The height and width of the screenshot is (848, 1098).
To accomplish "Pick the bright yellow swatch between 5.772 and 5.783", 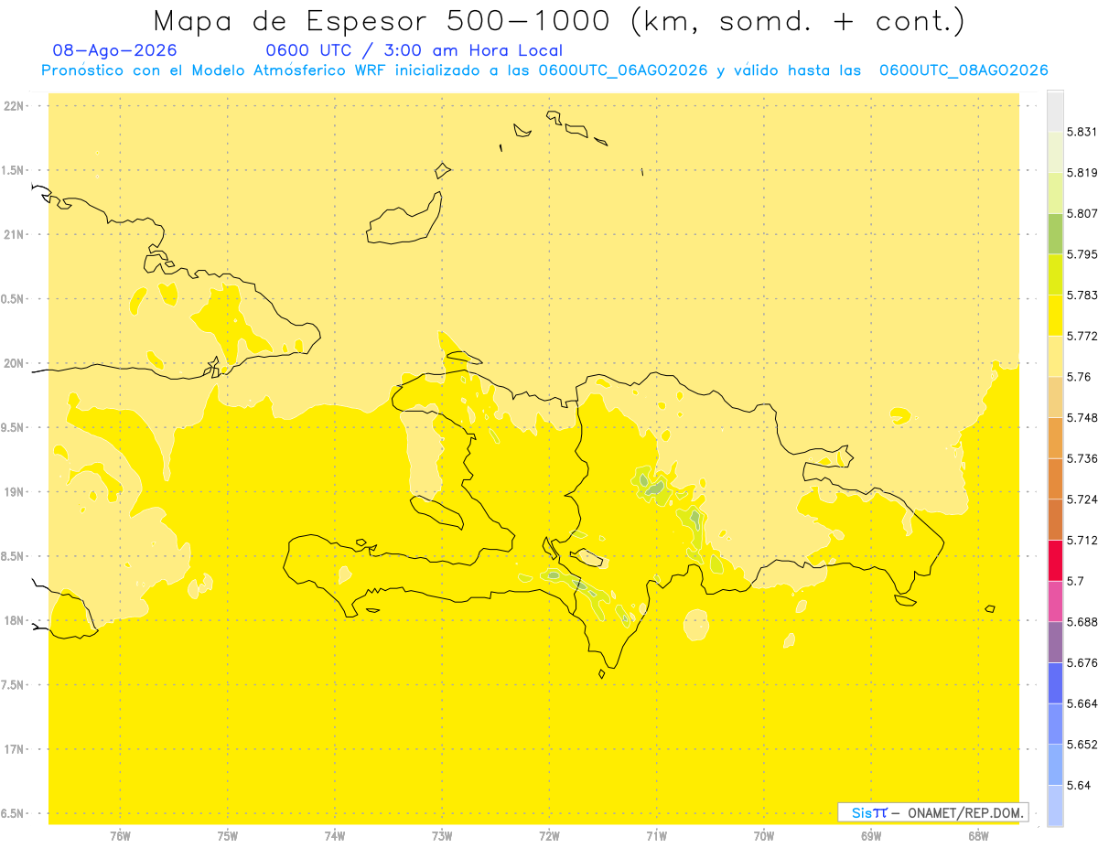I will pos(1055,315).
